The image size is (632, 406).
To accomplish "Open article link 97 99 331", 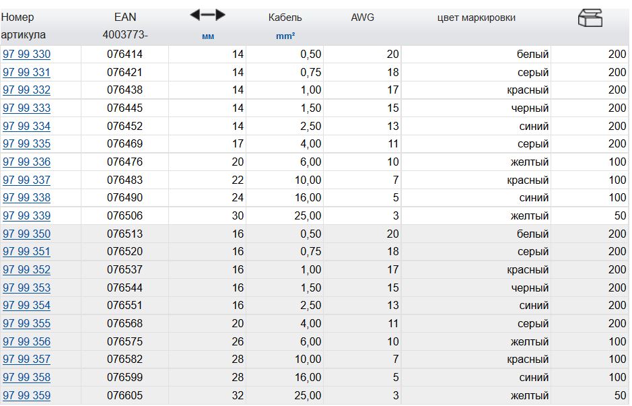I will [26, 73].
